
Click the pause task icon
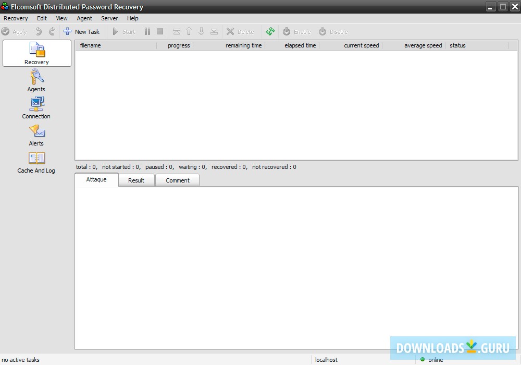[147, 32]
